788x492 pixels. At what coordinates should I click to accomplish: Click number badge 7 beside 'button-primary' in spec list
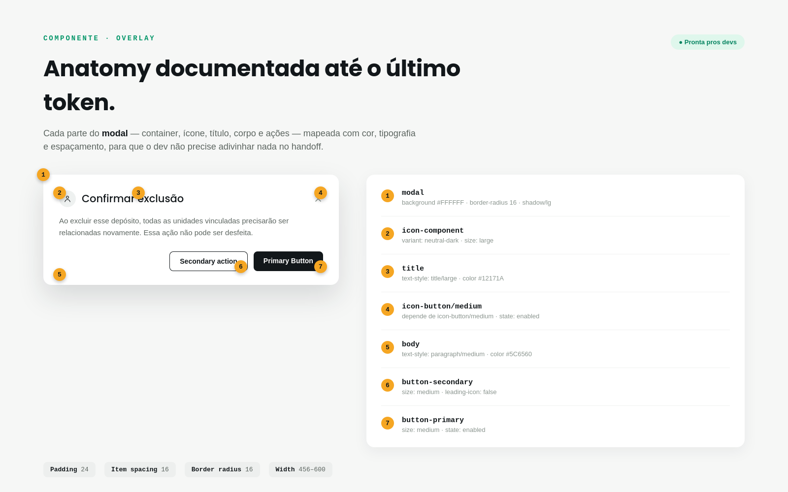click(x=388, y=423)
